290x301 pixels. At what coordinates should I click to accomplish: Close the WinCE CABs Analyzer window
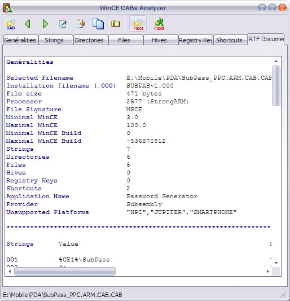pyautogui.click(x=282, y=8)
